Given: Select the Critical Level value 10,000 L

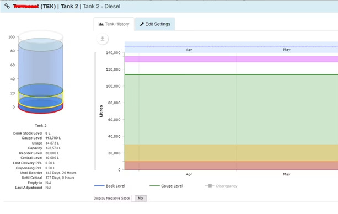Looking at the screenshot, I should tap(52, 158).
